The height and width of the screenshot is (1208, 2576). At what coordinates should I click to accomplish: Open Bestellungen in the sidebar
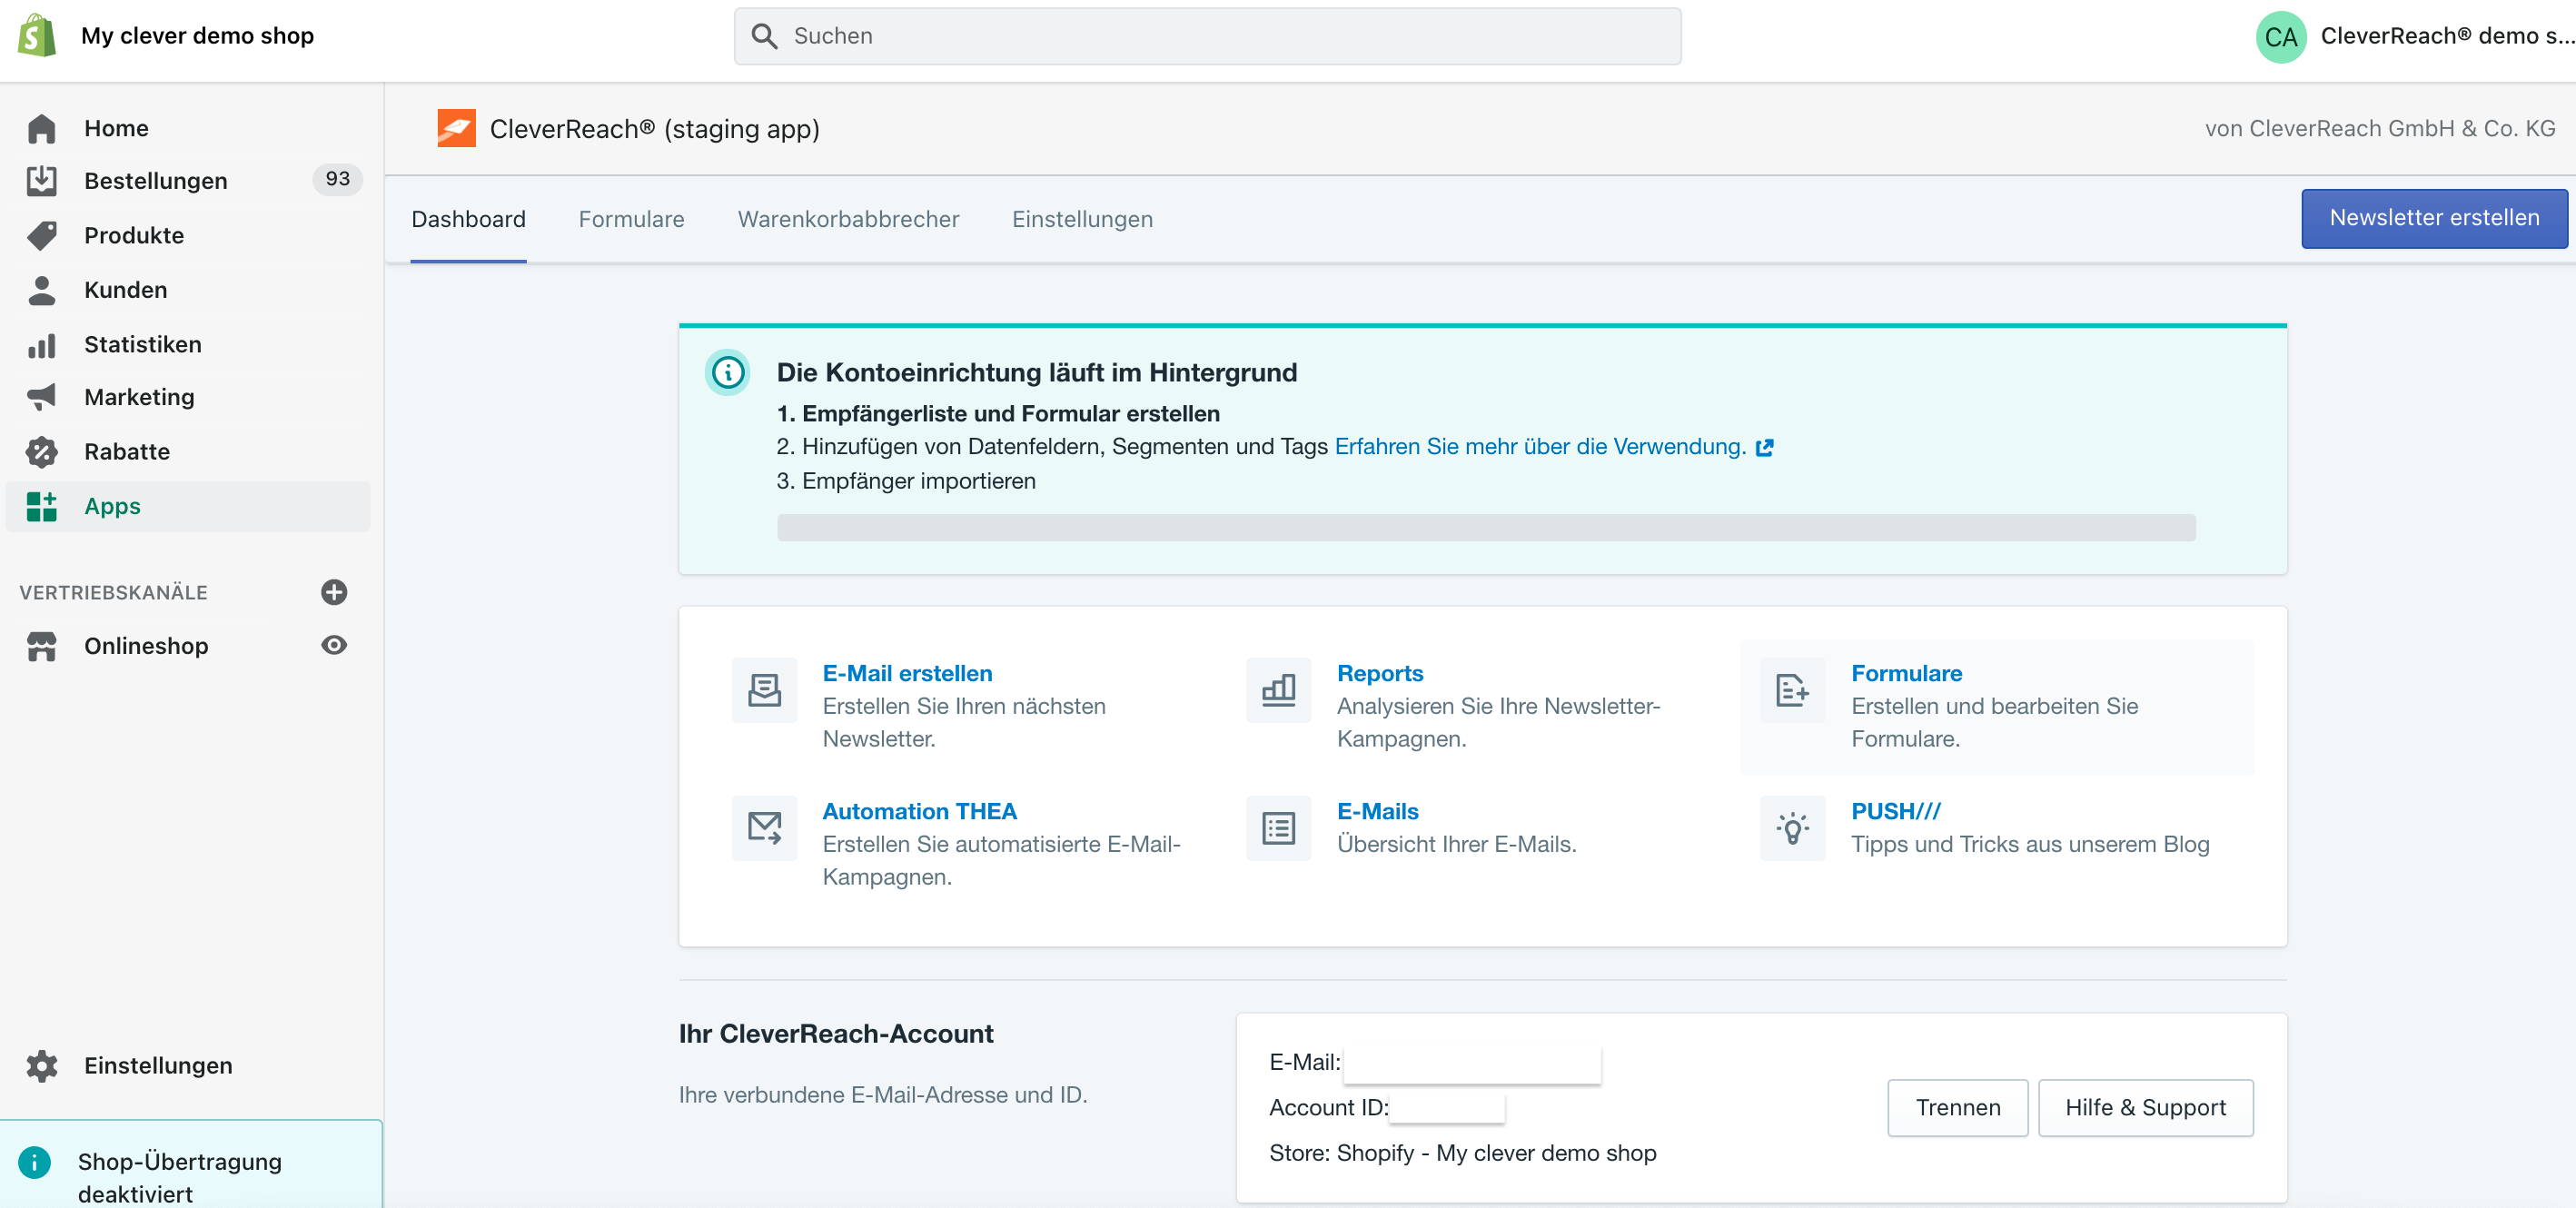coord(188,181)
